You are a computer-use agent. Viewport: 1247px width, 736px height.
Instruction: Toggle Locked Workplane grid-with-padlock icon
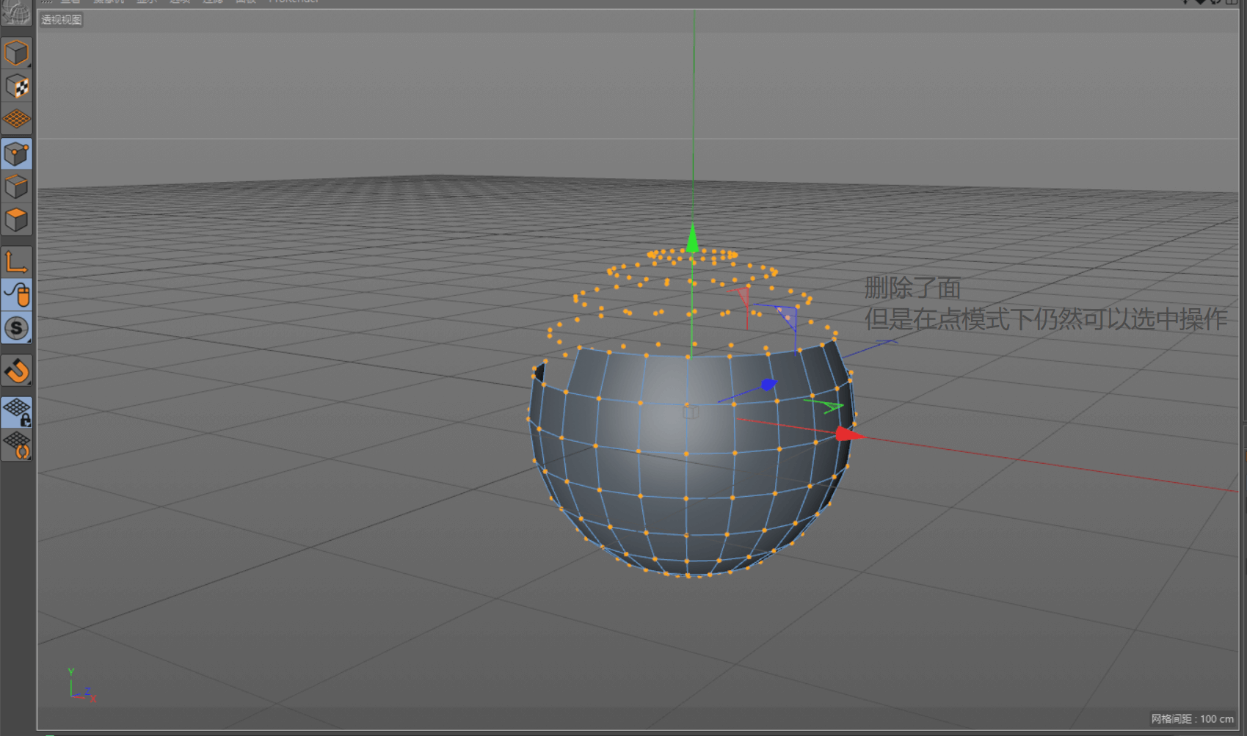(16, 412)
